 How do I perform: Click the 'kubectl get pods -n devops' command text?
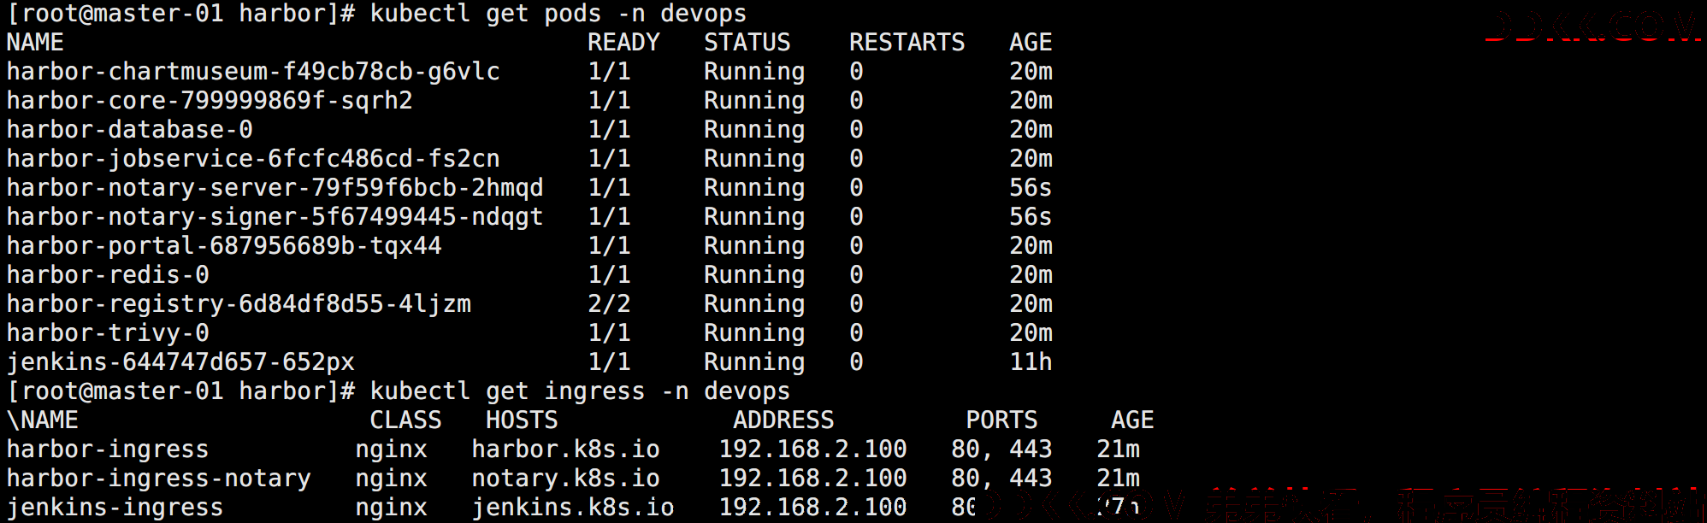(x=558, y=15)
